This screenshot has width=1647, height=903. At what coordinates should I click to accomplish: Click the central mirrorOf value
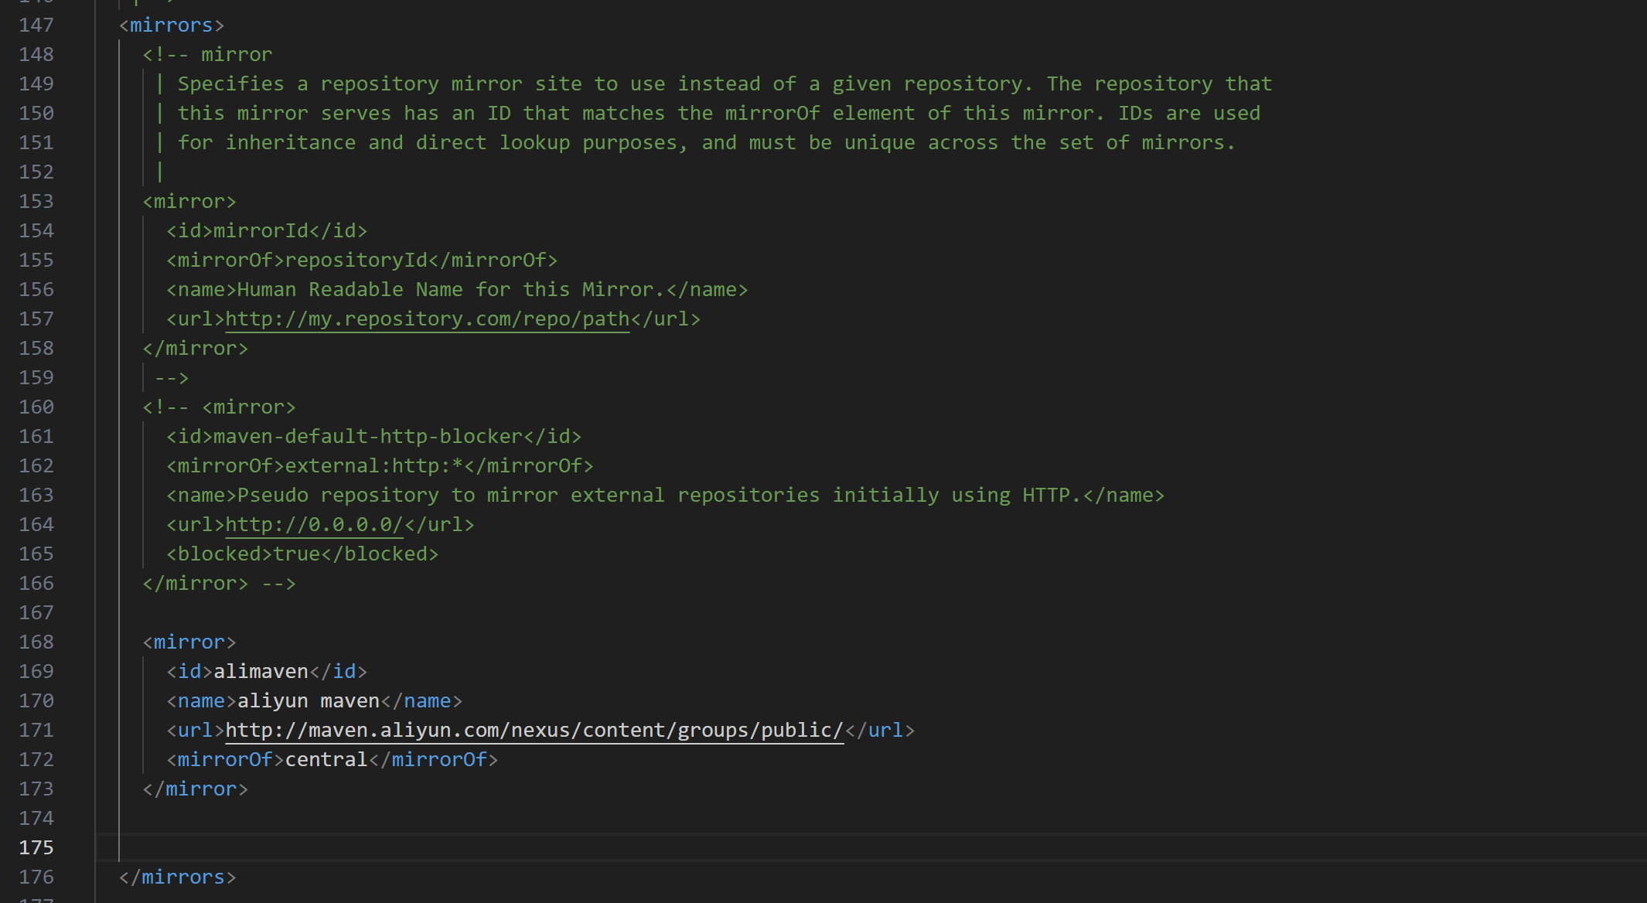coord(326,759)
